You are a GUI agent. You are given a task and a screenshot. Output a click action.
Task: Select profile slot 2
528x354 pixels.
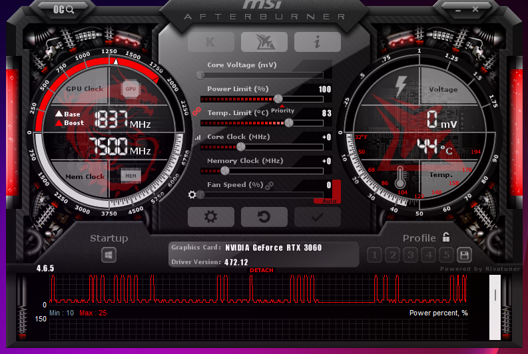click(393, 256)
